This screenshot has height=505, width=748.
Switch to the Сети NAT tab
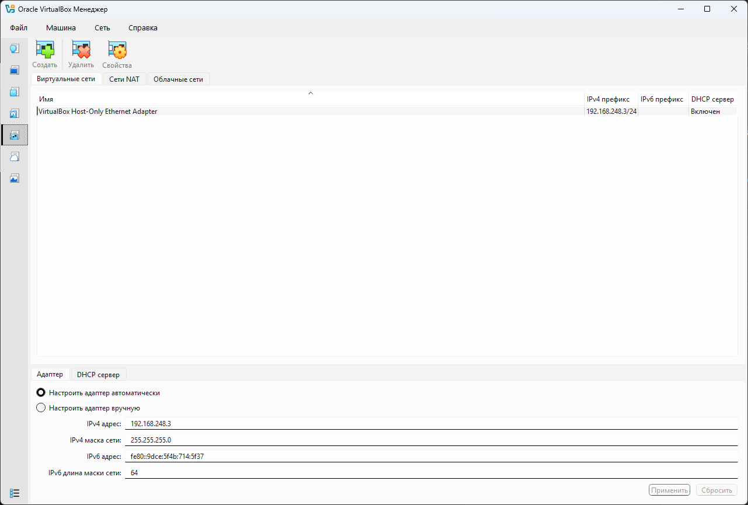click(x=124, y=79)
